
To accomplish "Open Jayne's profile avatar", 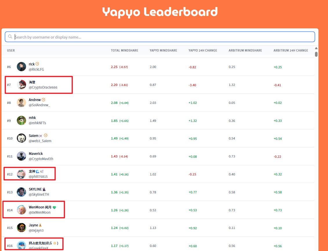I will [21, 228].
